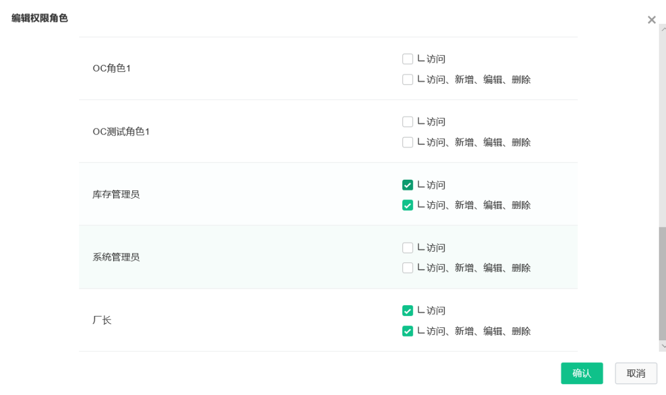Select the 系统管理员 role row

[x=328, y=258]
